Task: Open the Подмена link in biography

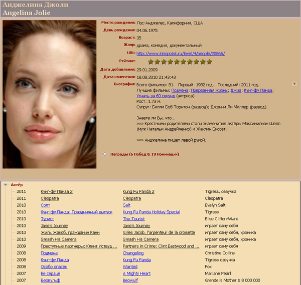Action: (180, 90)
